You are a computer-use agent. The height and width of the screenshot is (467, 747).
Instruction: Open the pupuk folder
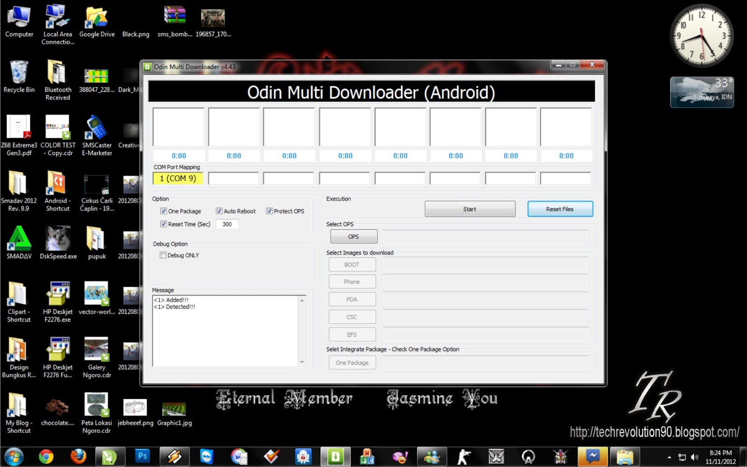(x=97, y=243)
